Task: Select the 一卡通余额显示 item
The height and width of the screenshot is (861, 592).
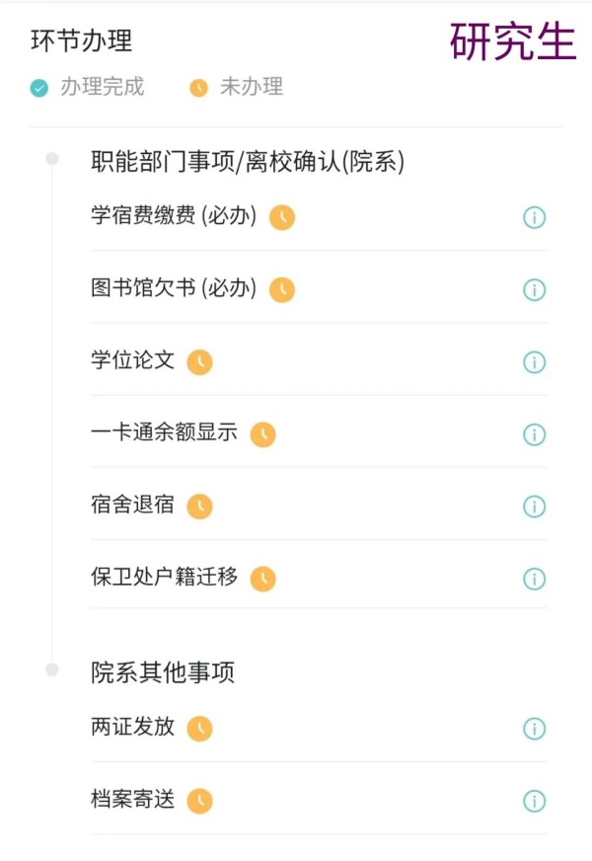Action: [x=319, y=433]
